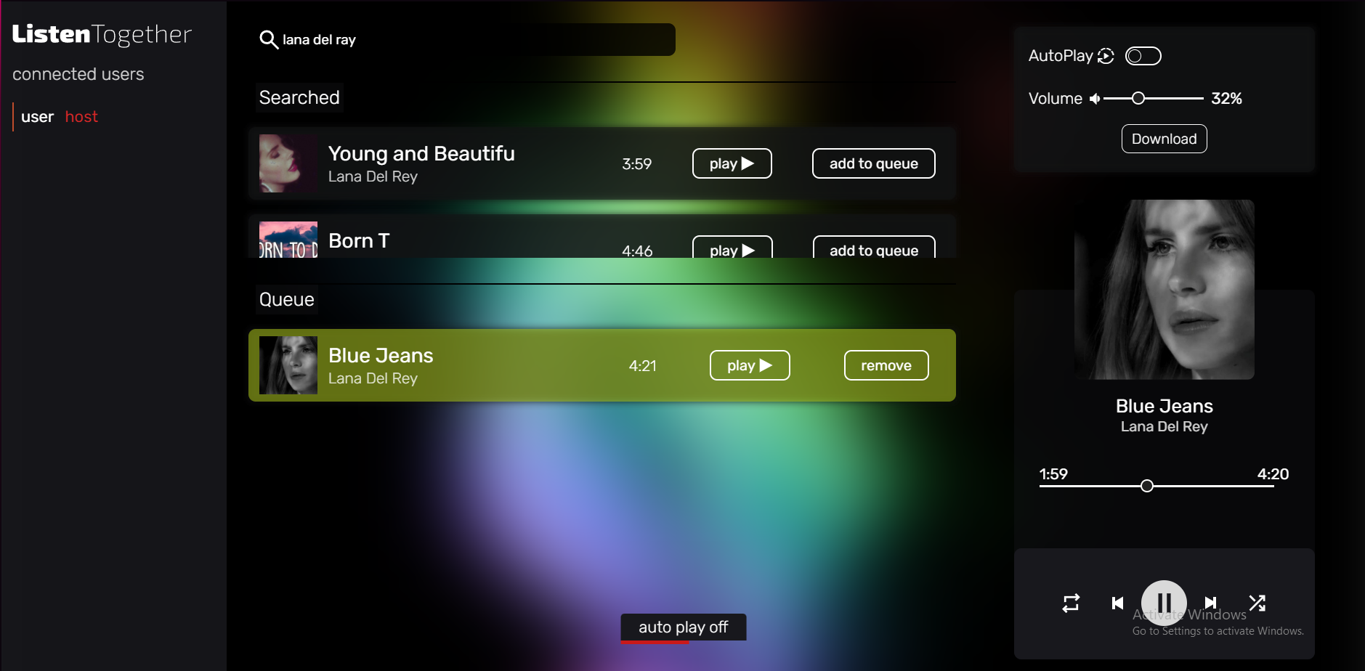Click the AutoPlay circular arrow icon
This screenshot has height=671, width=1365.
(1106, 56)
